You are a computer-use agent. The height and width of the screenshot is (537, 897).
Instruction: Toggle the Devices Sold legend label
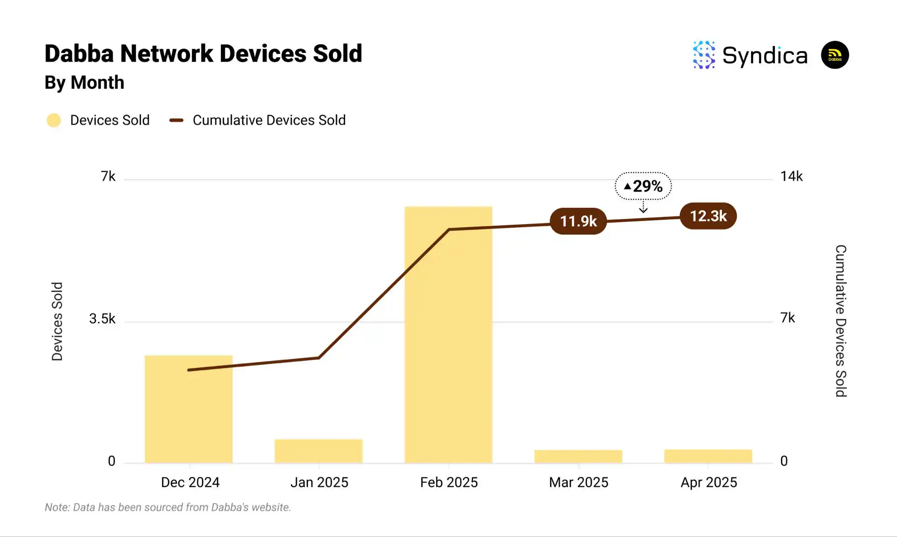click(109, 120)
